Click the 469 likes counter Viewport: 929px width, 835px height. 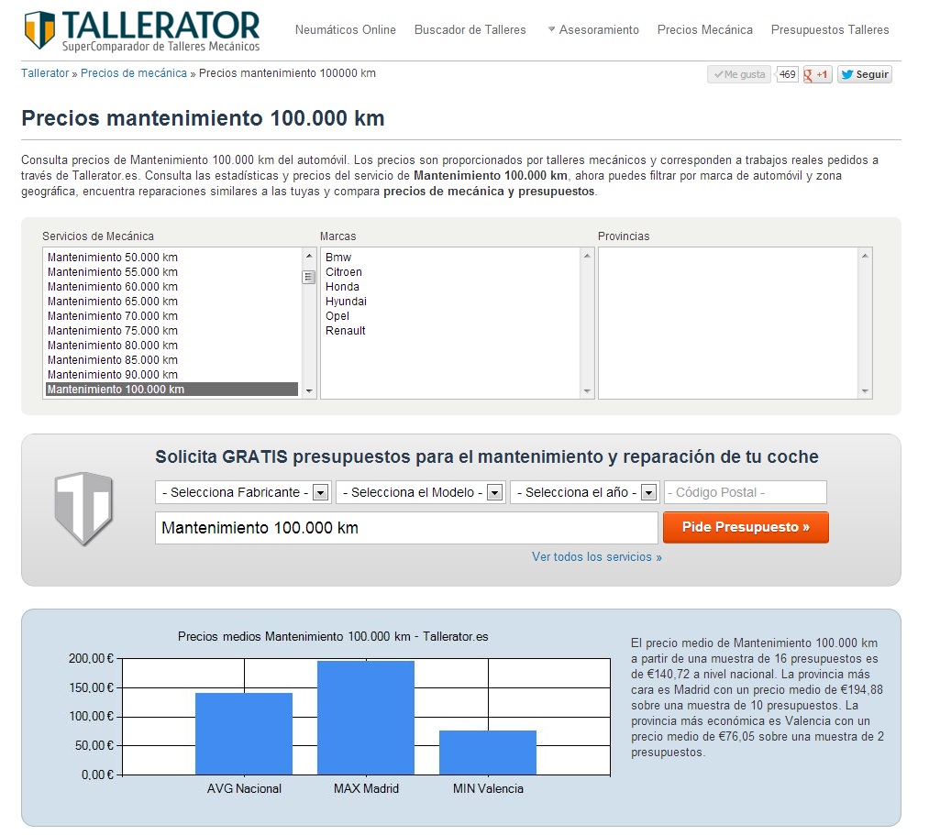pyautogui.click(x=788, y=74)
